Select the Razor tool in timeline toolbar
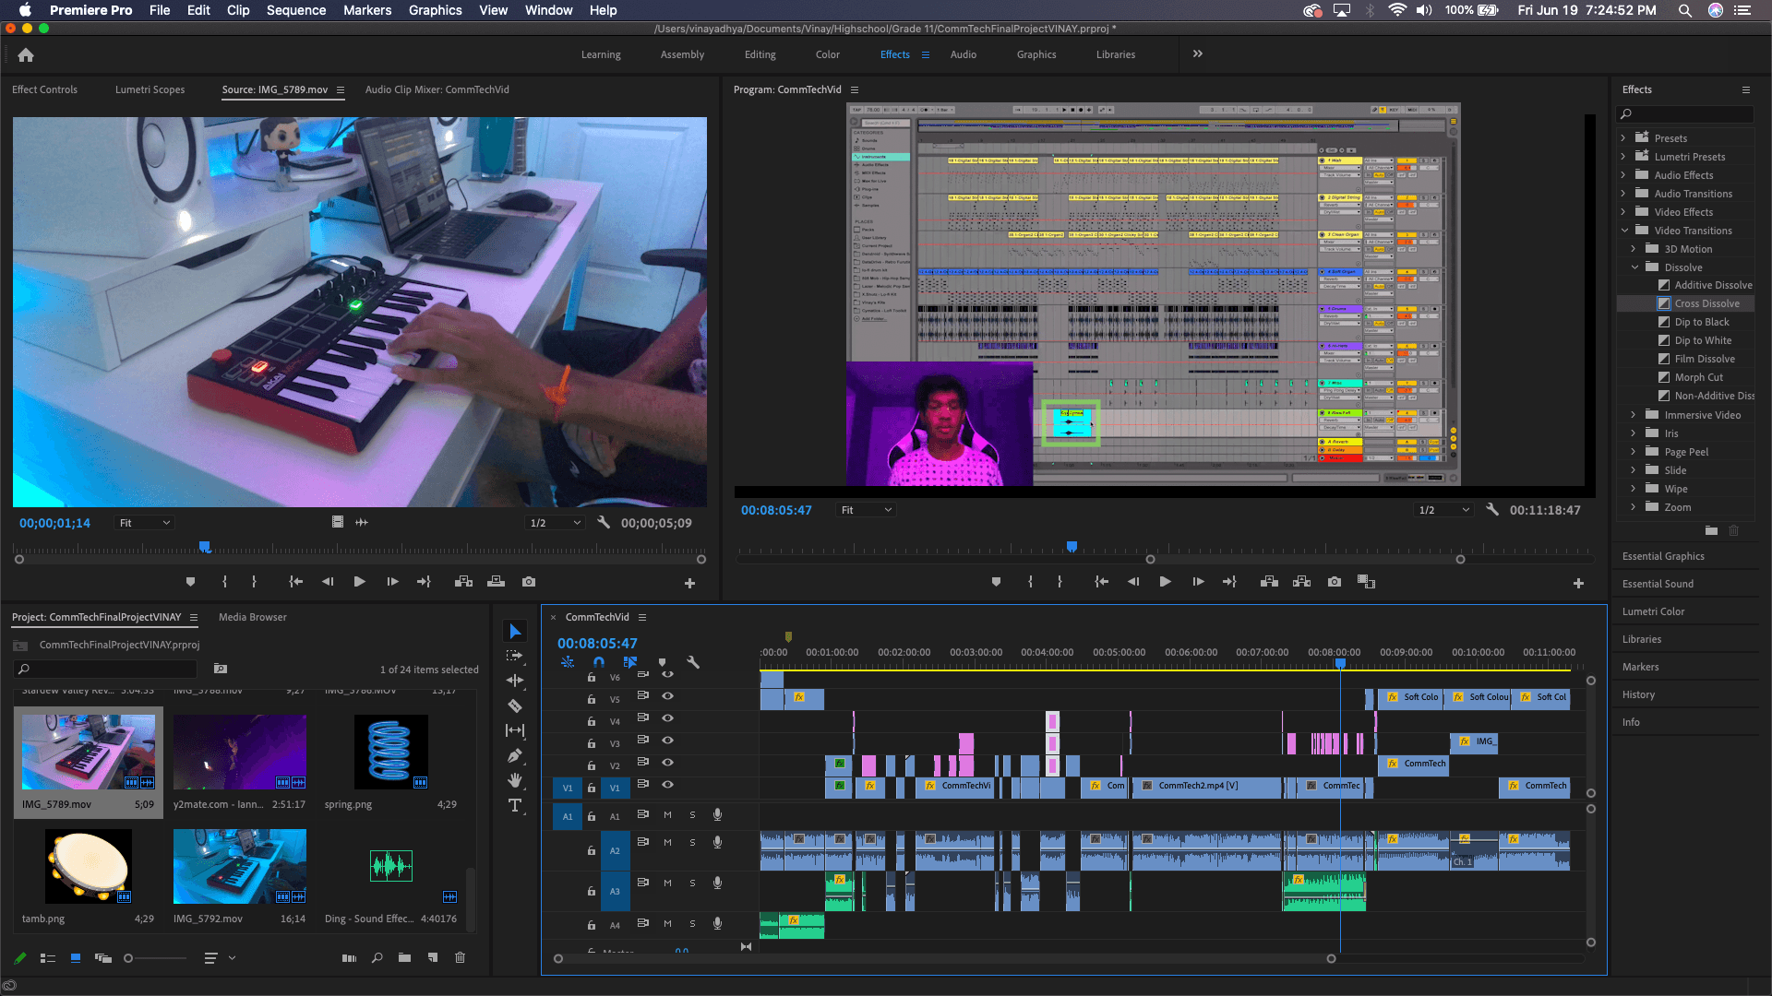 (x=515, y=705)
